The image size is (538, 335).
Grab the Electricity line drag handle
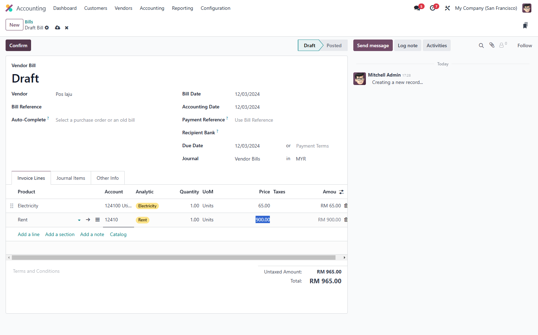pyautogui.click(x=12, y=206)
